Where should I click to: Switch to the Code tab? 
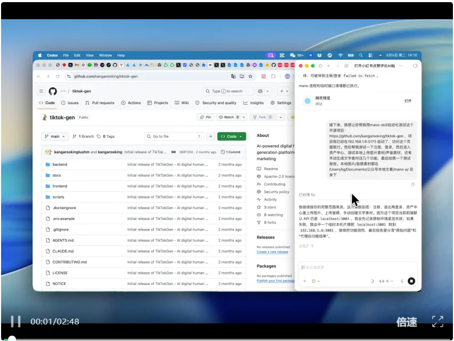click(47, 102)
